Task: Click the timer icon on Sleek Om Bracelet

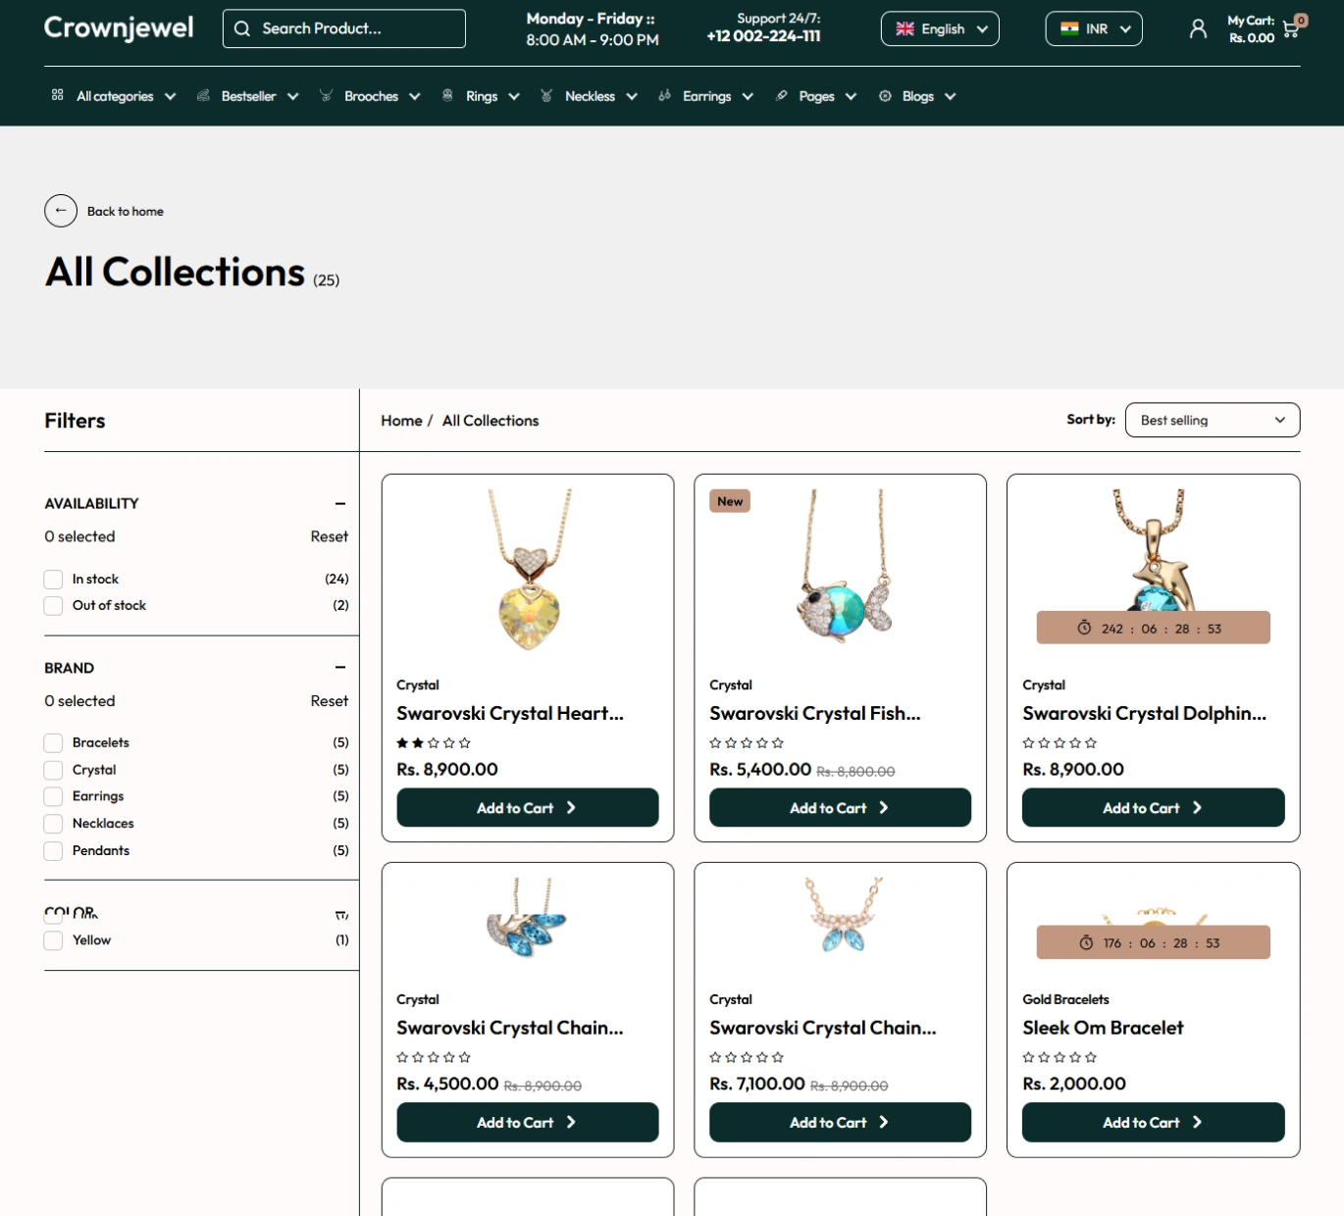Action: tap(1086, 942)
